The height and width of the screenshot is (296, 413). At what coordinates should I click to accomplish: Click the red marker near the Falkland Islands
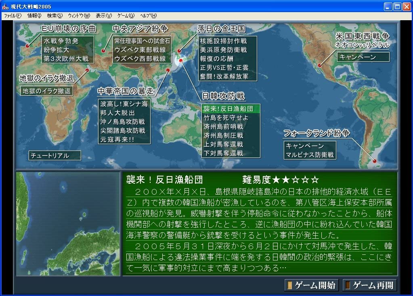click(375, 161)
